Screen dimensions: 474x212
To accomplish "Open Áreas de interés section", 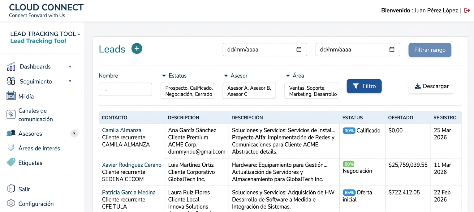I will click(x=39, y=148).
